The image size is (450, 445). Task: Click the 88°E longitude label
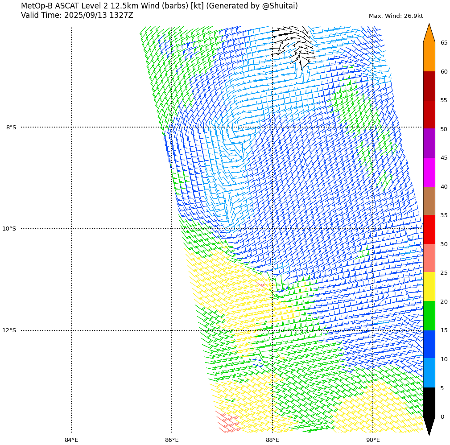[272, 440]
